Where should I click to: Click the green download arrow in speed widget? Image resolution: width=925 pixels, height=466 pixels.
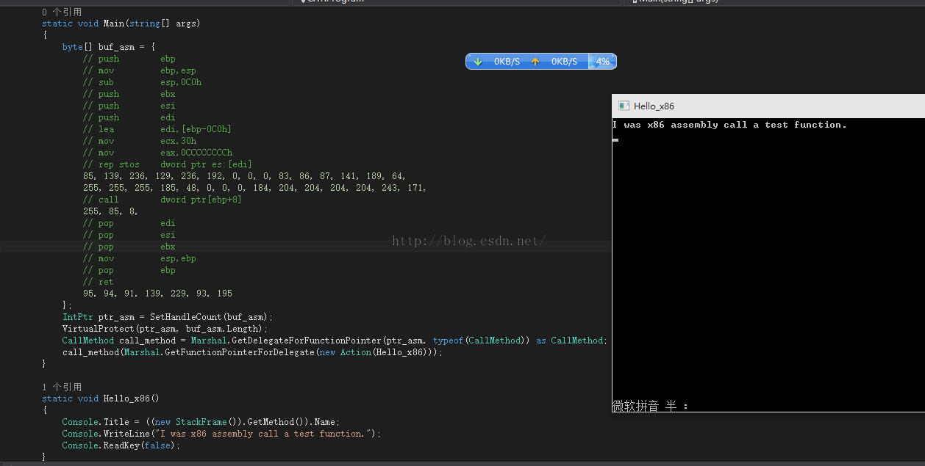tap(478, 62)
